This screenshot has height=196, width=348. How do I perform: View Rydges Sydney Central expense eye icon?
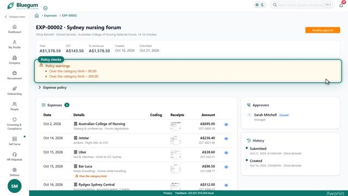pyautogui.click(x=226, y=185)
